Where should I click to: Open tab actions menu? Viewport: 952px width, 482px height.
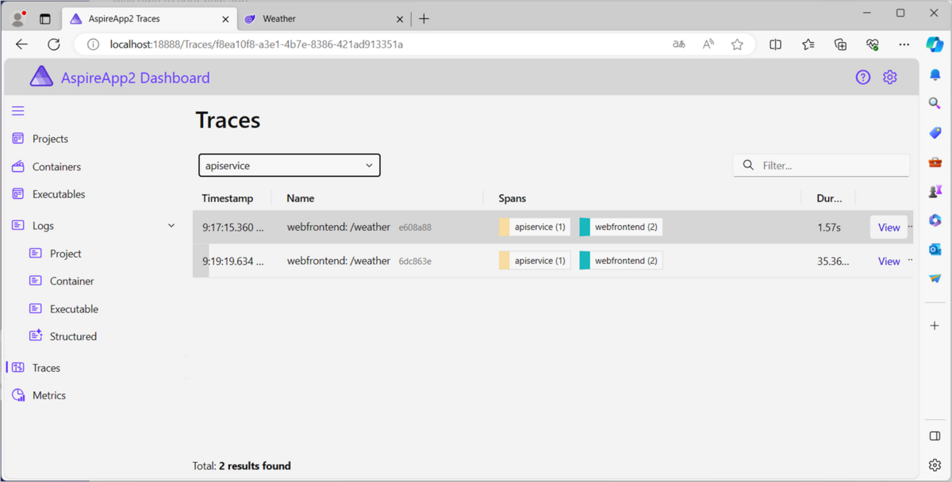(44, 18)
